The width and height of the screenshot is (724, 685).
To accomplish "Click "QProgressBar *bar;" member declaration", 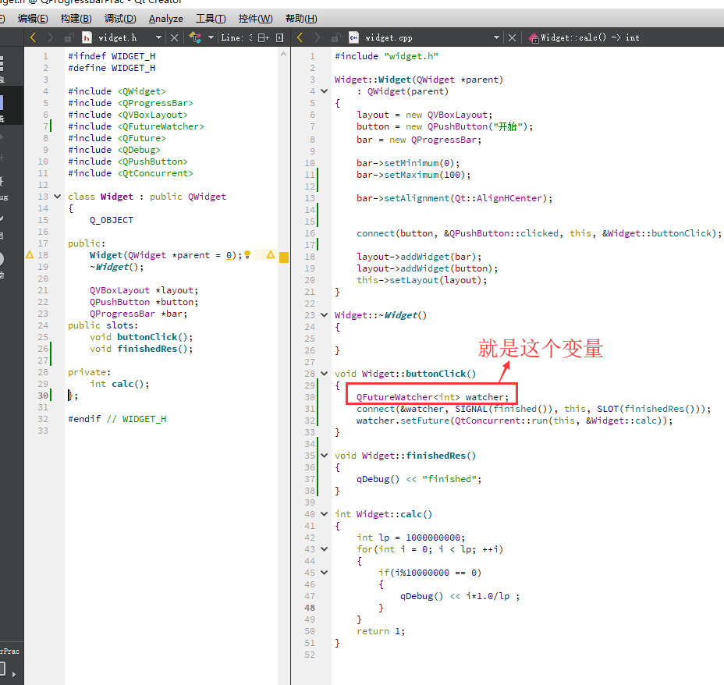I will click(139, 314).
